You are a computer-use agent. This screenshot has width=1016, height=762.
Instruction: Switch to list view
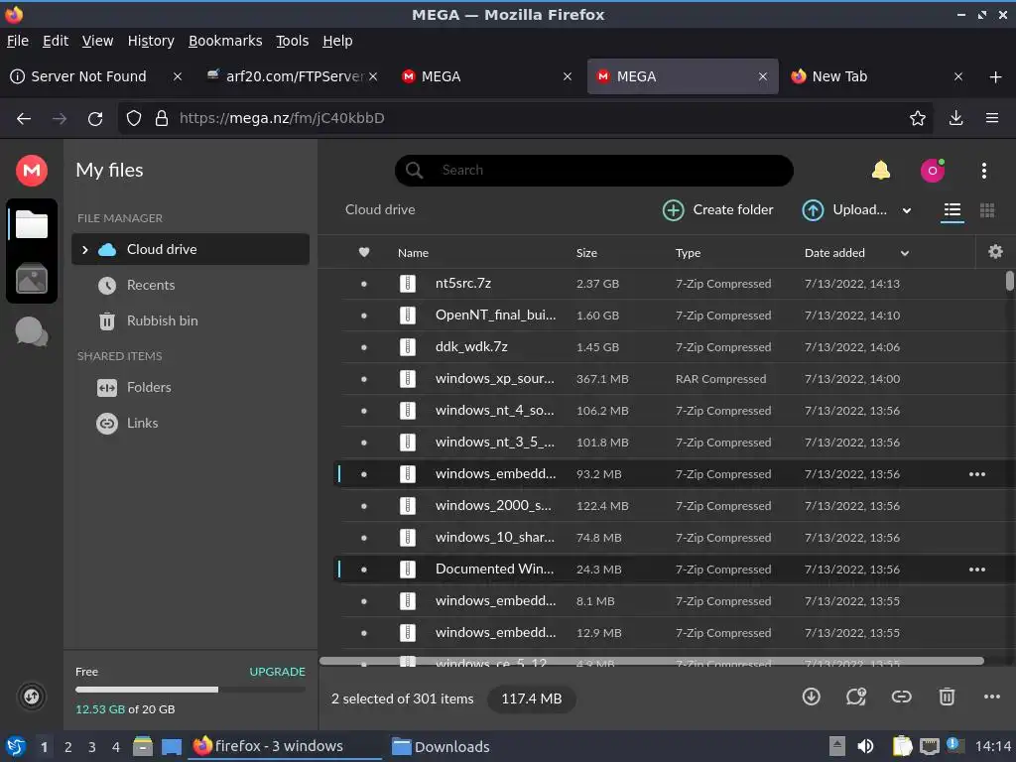pos(952,210)
